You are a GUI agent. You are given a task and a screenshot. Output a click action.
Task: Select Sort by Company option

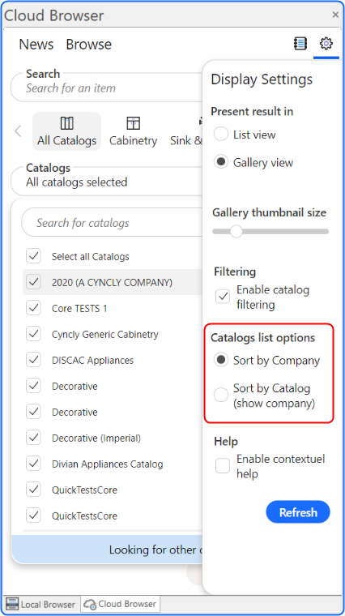coord(221,360)
